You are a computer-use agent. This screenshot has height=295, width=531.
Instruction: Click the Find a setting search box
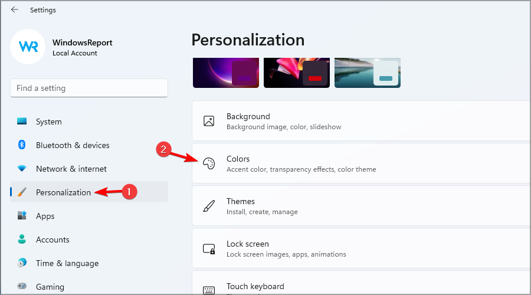point(89,88)
